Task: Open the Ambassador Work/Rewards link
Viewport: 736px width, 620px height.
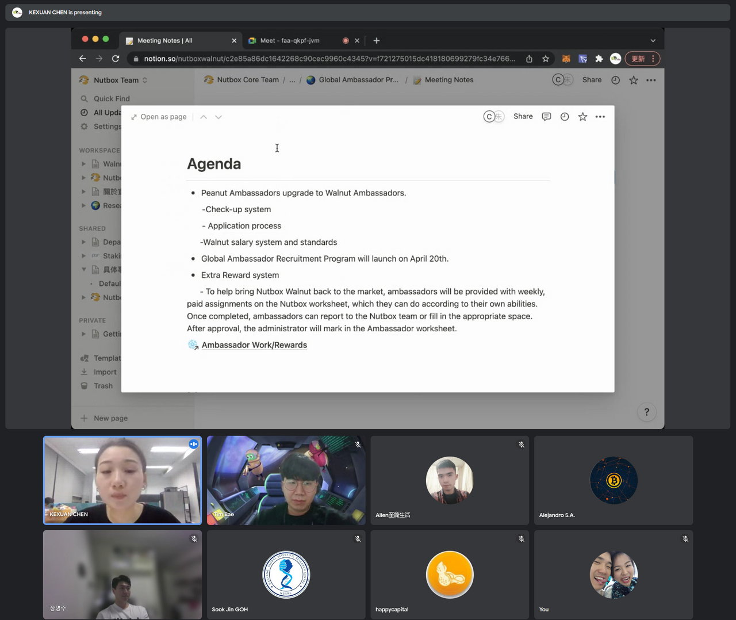Action: tap(254, 345)
